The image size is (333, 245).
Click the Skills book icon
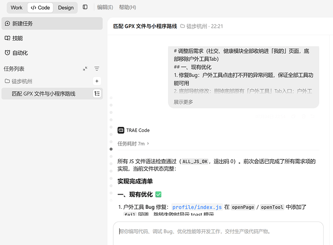(x=7, y=38)
